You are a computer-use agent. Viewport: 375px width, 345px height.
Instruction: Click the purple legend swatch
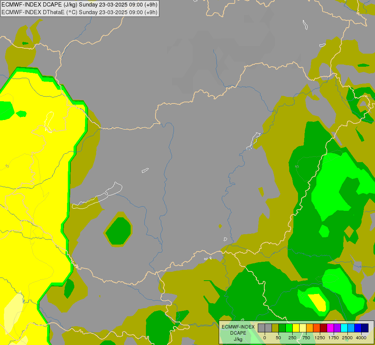(x=337, y=328)
